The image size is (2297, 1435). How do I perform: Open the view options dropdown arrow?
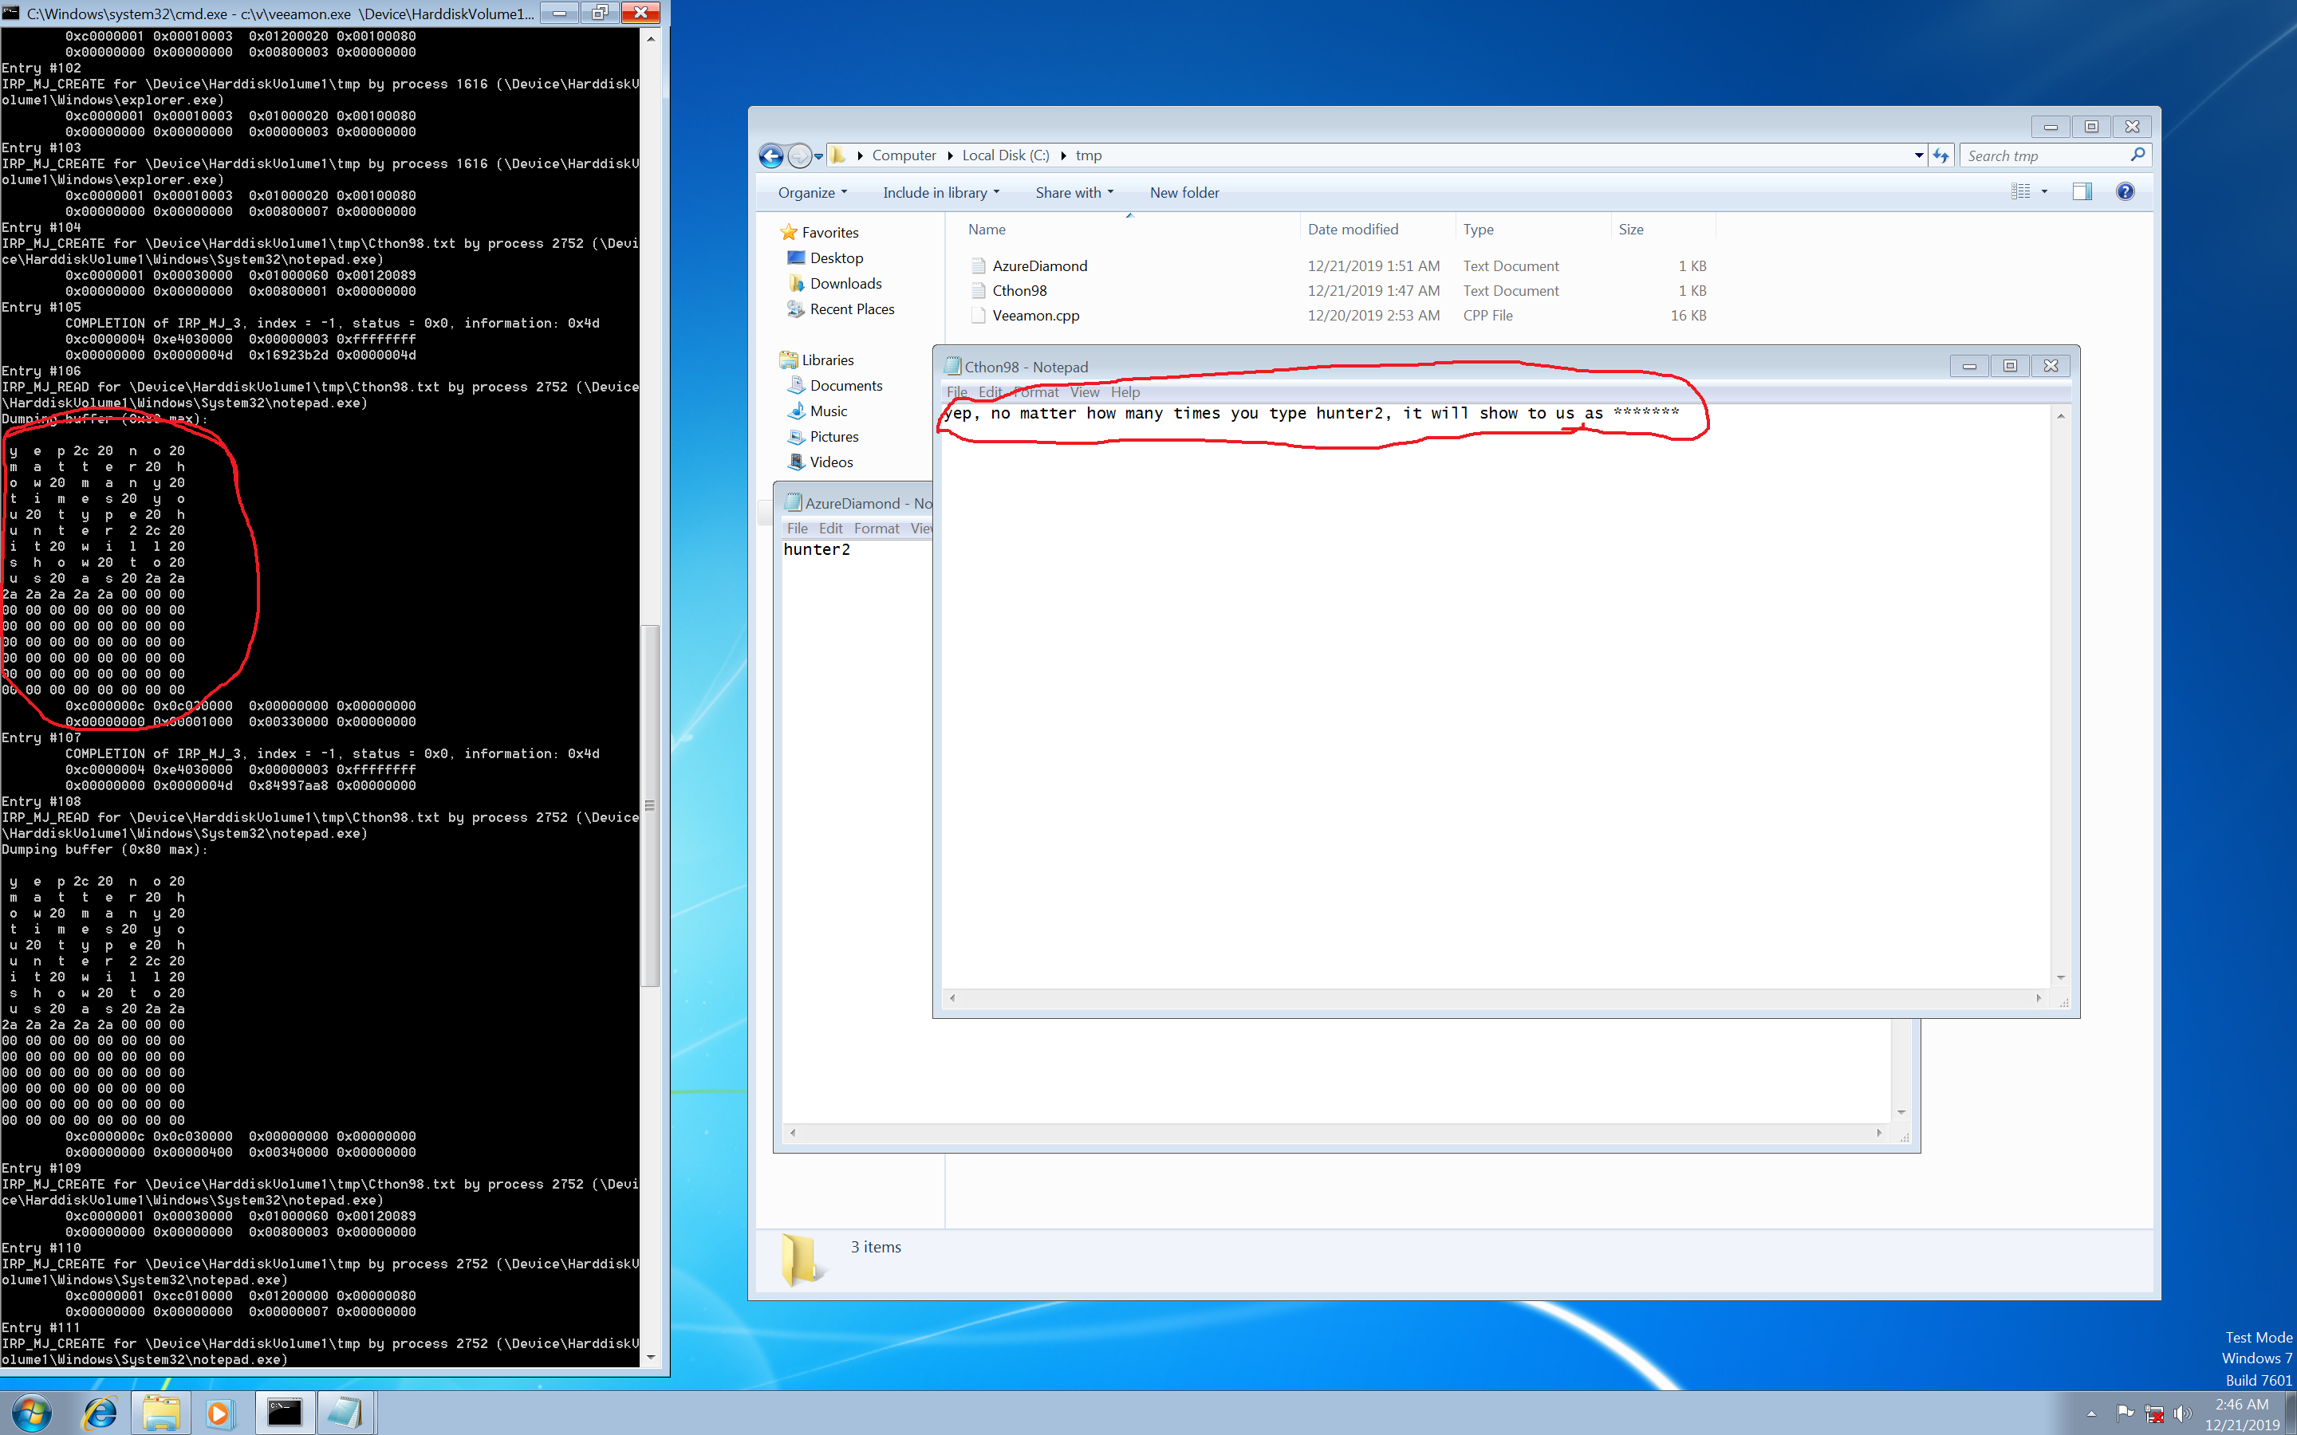2044,191
